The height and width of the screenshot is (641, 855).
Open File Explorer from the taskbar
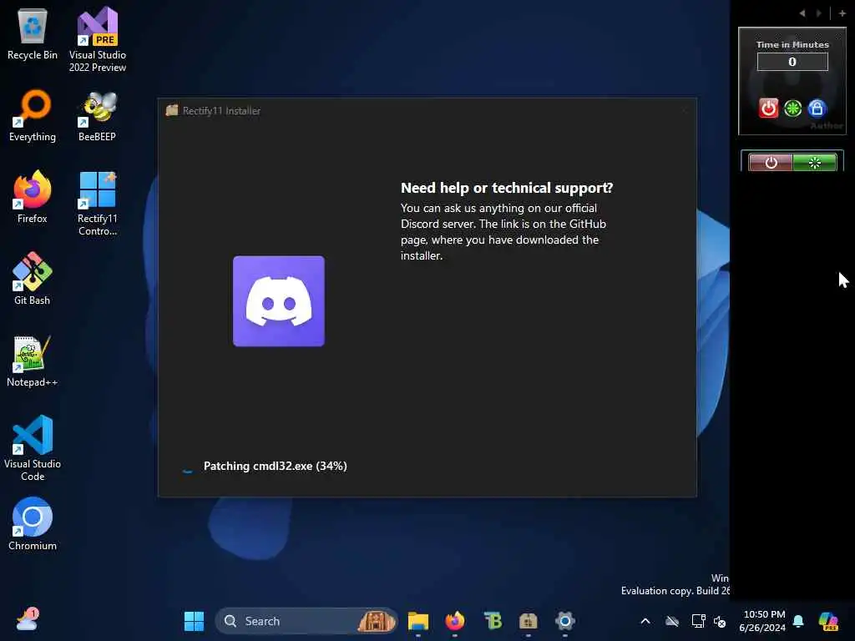tap(418, 621)
